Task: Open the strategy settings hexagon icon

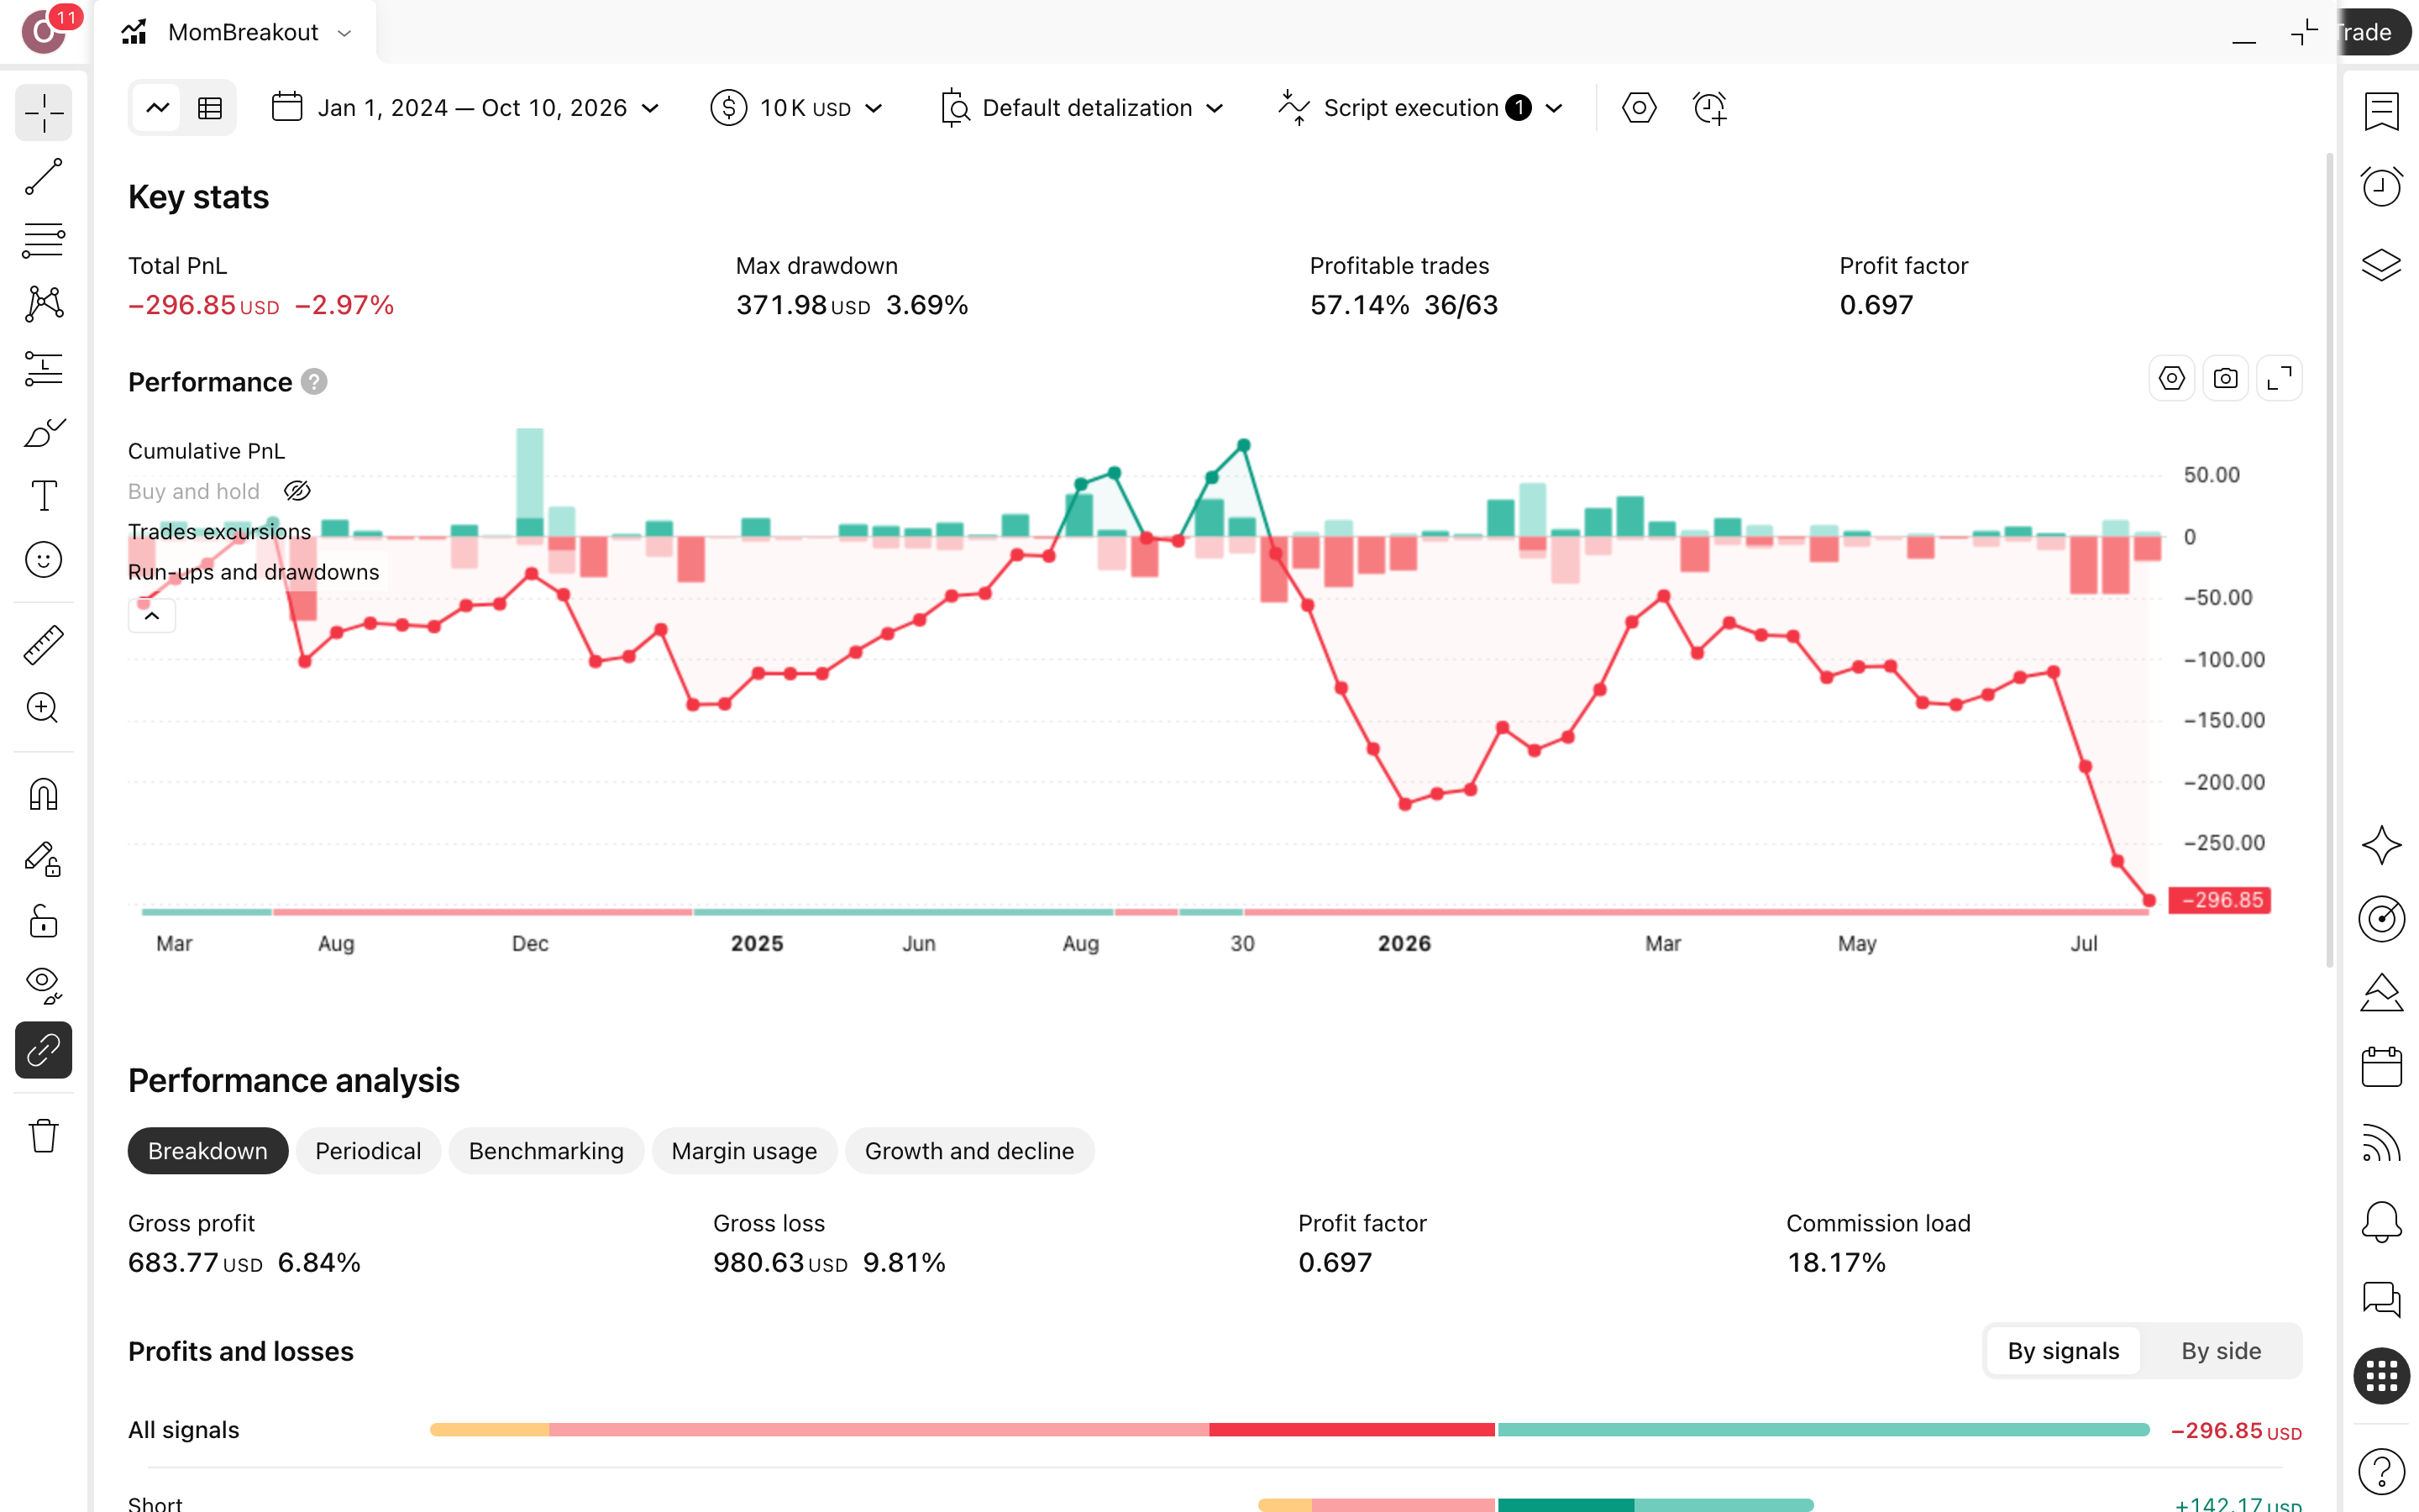Action: (1640, 108)
